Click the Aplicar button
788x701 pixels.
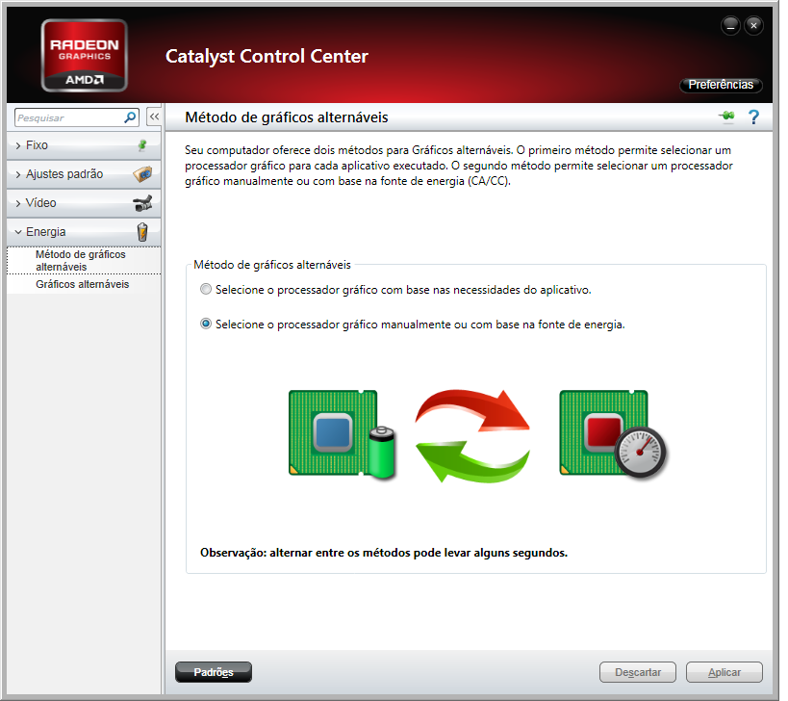[x=724, y=672]
